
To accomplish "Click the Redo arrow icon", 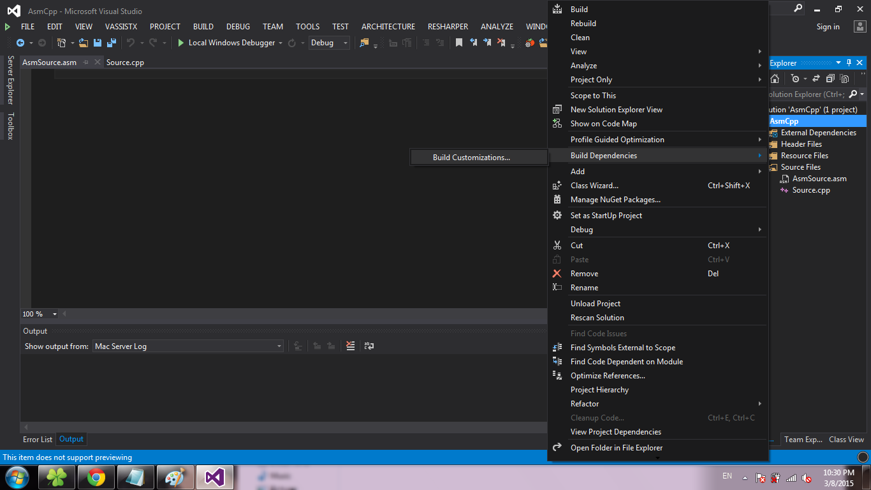I will click(x=153, y=43).
